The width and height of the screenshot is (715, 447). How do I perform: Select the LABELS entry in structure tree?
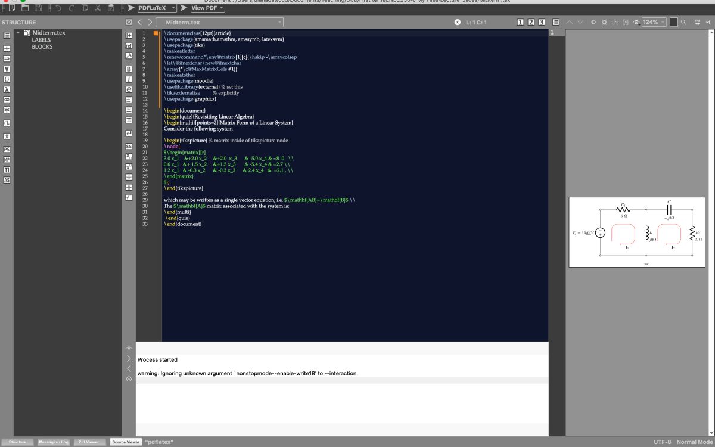[41, 40]
